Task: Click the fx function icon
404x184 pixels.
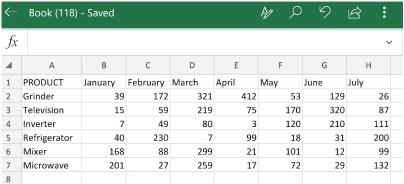Action: click(x=12, y=42)
